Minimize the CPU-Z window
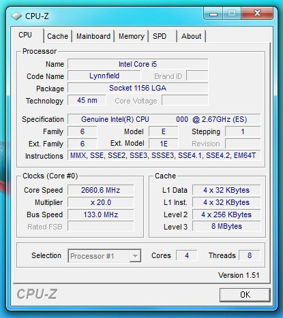Viewport: 283px width, 318px height. 213,13
